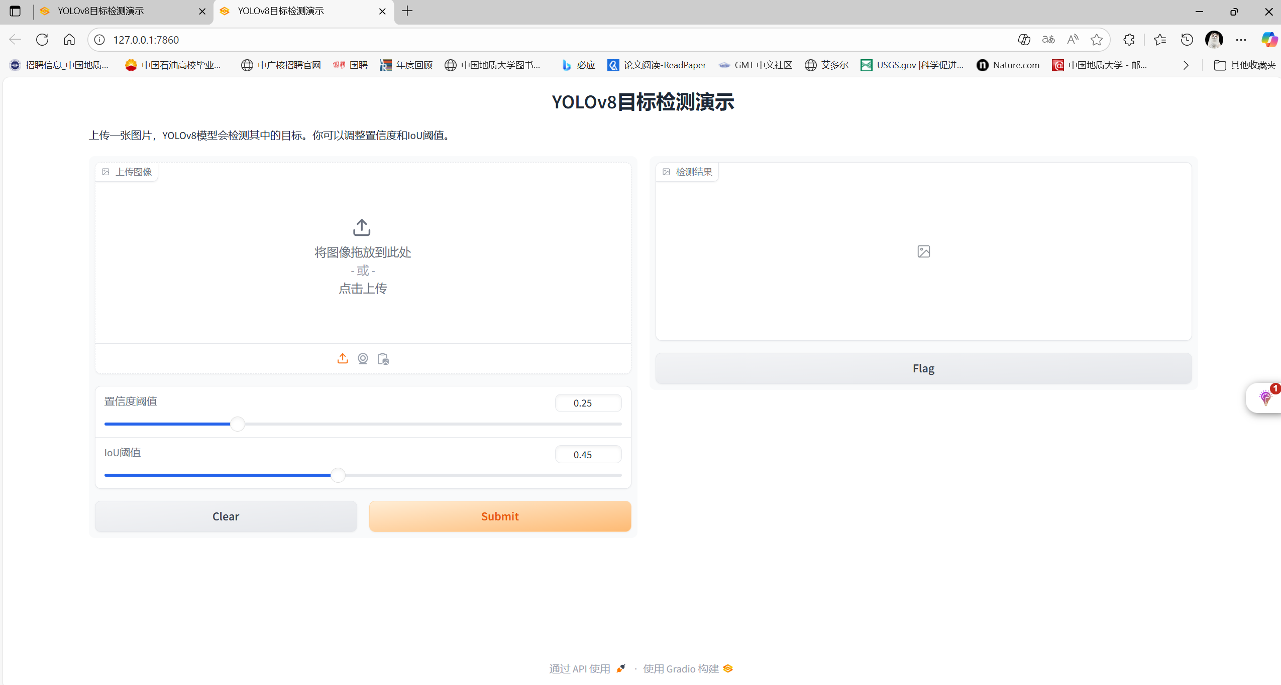Open Copilot from the browser toolbar
This screenshot has width=1281, height=685.
(x=1268, y=39)
